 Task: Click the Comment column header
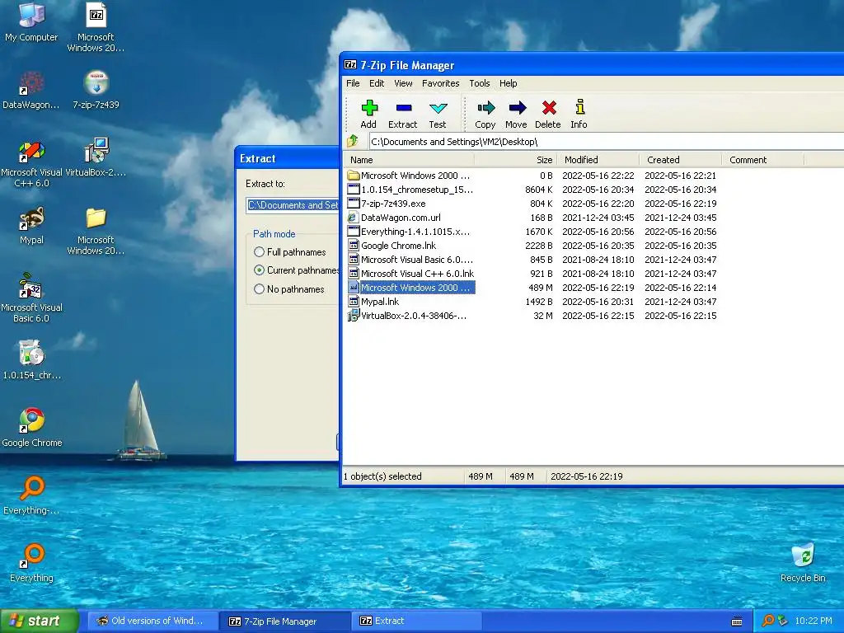click(x=762, y=160)
